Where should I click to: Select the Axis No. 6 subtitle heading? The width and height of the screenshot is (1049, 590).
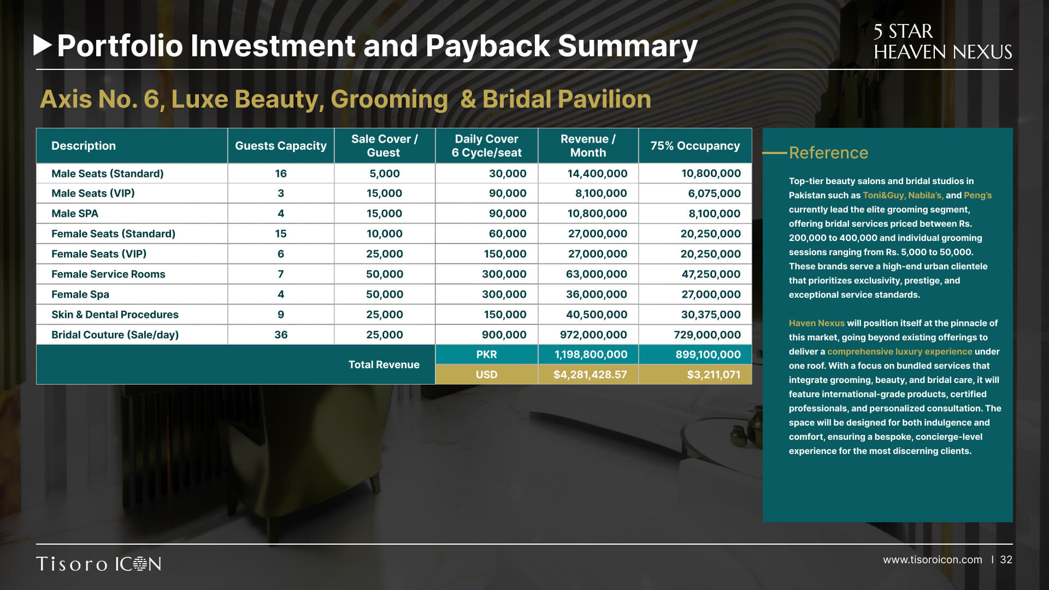pyautogui.click(x=345, y=99)
